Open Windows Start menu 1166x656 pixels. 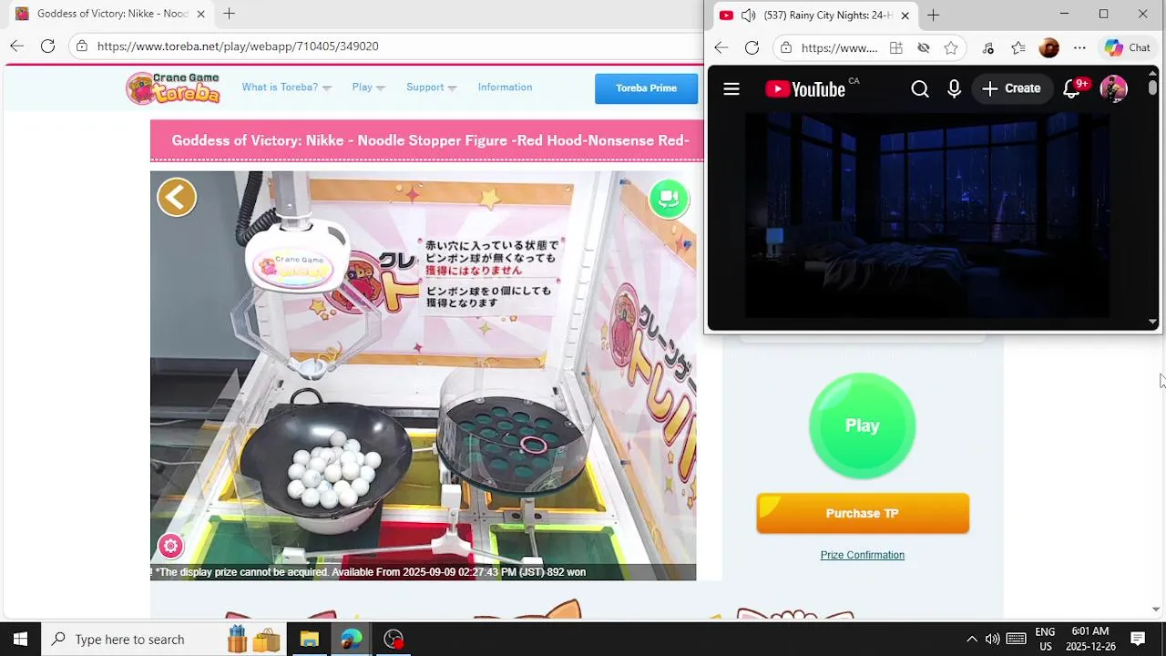[20, 639]
